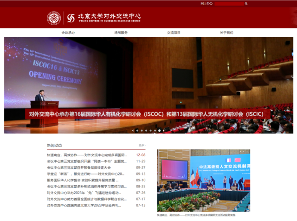The height and width of the screenshot is (221, 297).
Task: Click the carousel previous arrow
Action: pyautogui.click(x=133, y=130)
